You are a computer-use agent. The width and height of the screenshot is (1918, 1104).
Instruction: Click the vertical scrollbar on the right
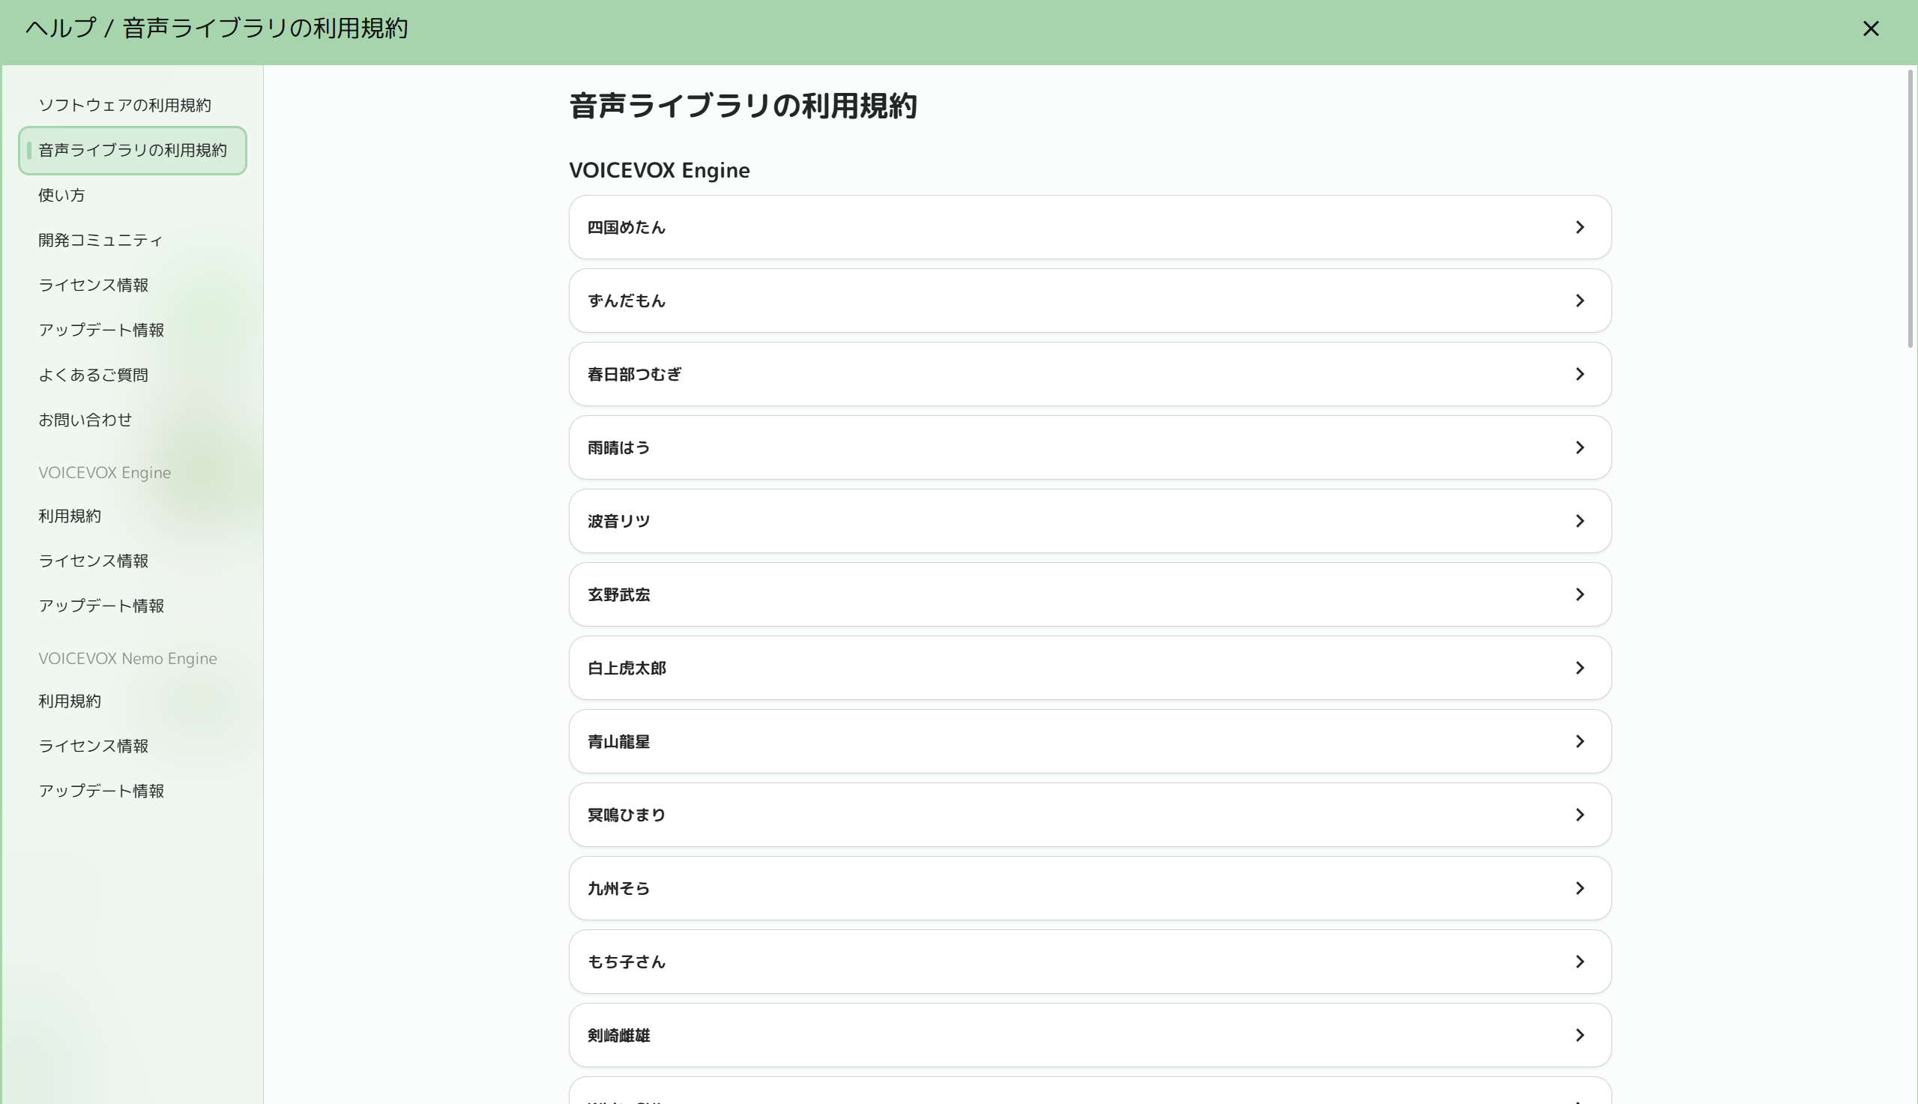click(x=1911, y=208)
